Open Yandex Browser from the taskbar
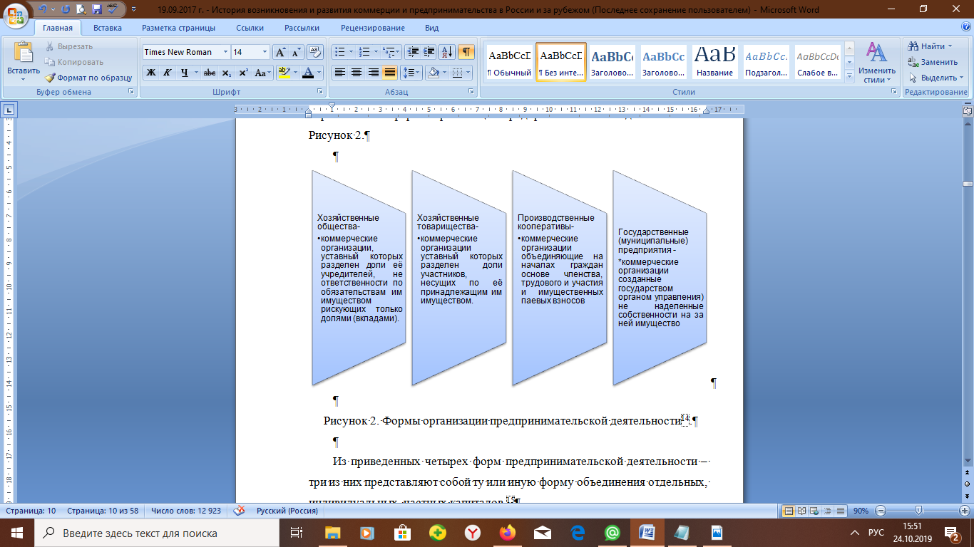 click(472, 532)
